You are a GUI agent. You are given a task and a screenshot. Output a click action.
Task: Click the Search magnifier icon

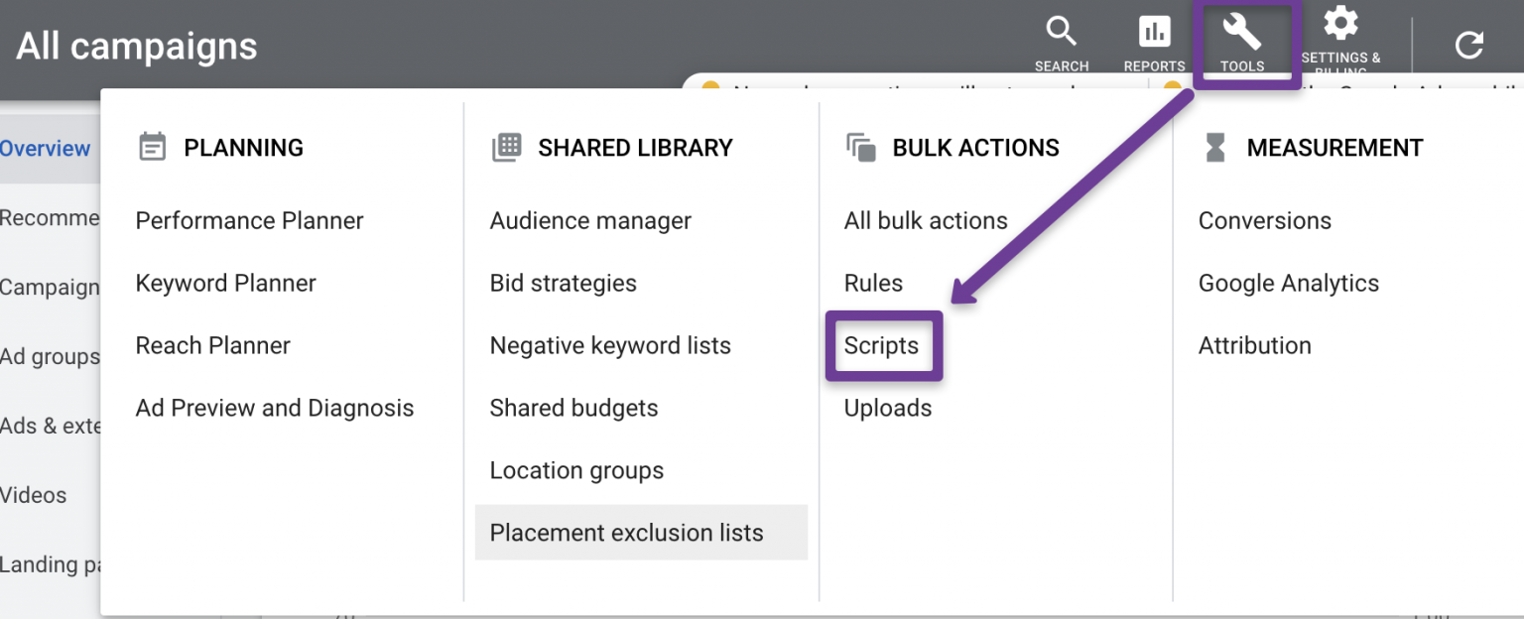(1062, 32)
